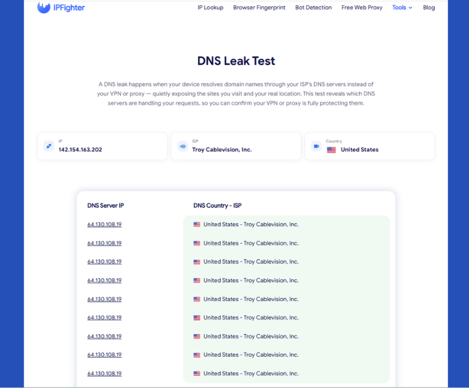Screen dimensions: 469x388
Task: Open the Free Web Proxy page
Action: 362,8
